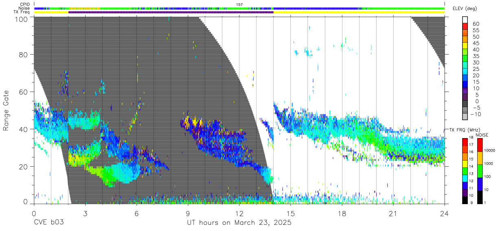Image resolution: width=500 pixels, height=231 pixels.
Task: Select the purple 5–10 segment of ELEV bar
Action: 465,92
